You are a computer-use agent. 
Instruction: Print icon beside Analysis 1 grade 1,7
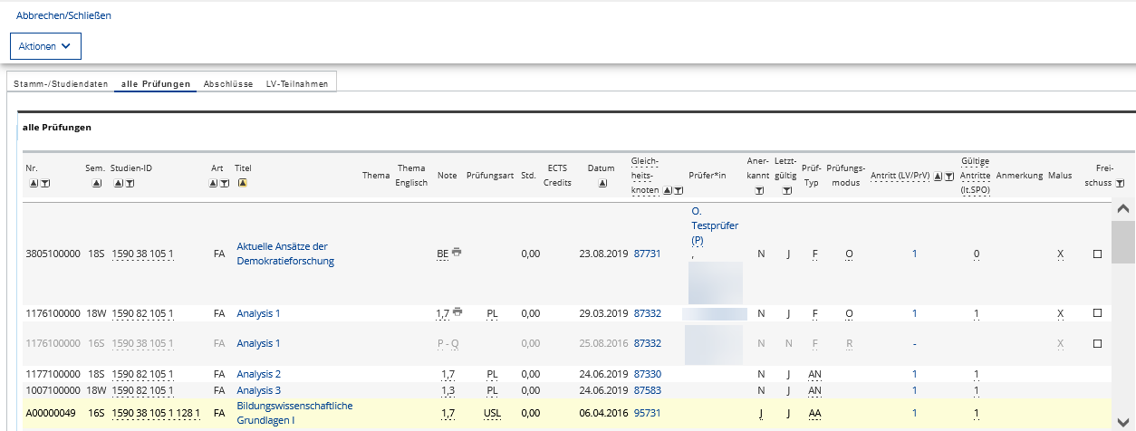coord(457,311)
